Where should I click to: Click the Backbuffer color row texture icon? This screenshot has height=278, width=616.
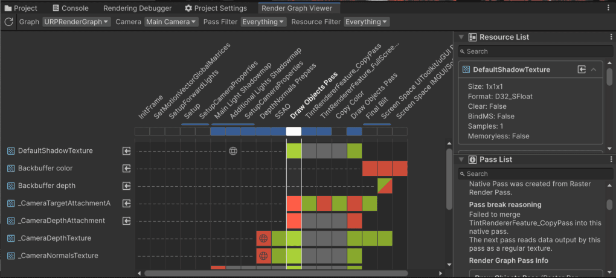click(x=11, y=168)
